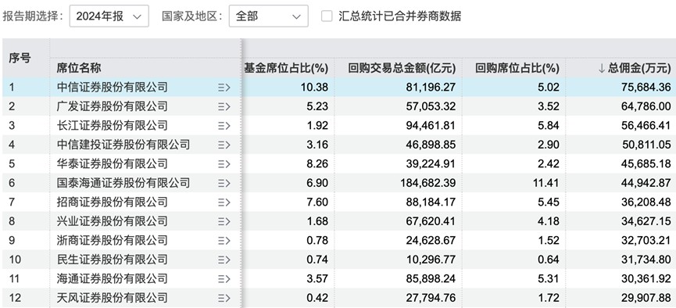
Task: Click the 席位名称 column header
Action: pos(79,68)
